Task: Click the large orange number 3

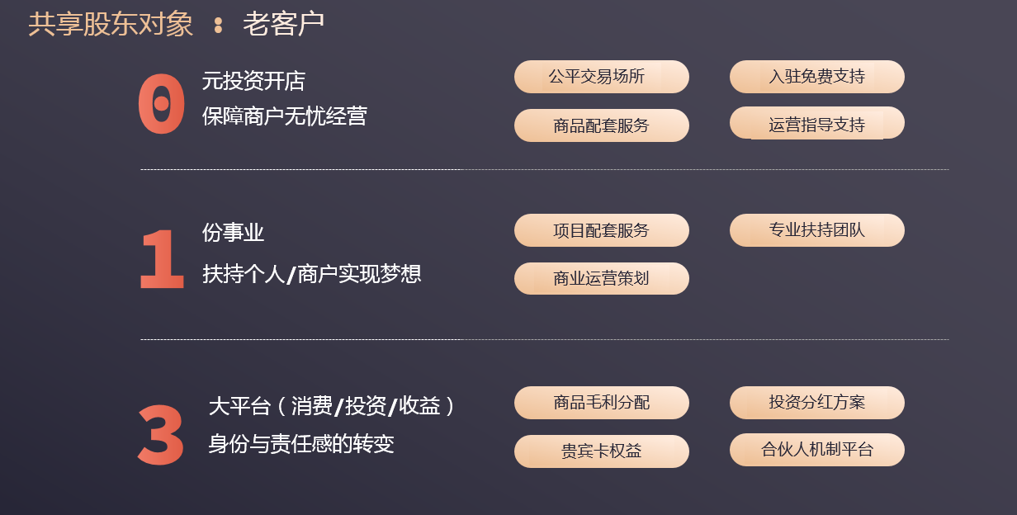Action: [161, 435]
